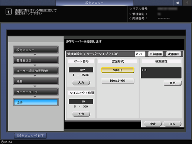Click the port number field showing 389

coord(81,70)
